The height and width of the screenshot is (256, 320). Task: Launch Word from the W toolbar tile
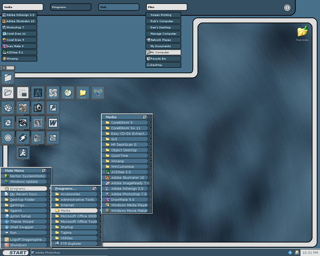53,123
